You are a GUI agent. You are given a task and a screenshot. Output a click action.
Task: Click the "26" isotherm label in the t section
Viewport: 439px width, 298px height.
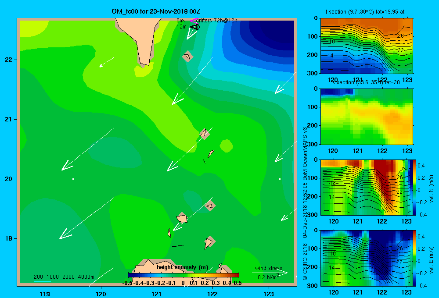click(401, 36)
